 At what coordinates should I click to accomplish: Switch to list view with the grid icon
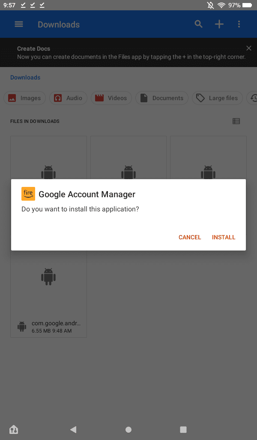pyautogui.click(x=236, y=121)
